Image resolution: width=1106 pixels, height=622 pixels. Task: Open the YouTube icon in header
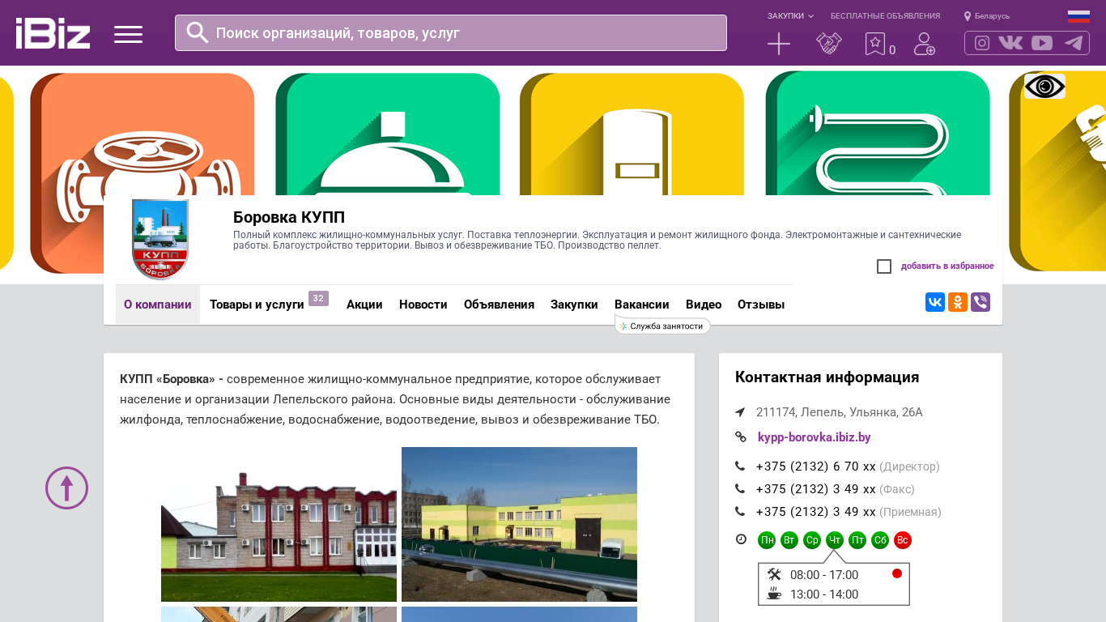click(x=1042, y=43)
